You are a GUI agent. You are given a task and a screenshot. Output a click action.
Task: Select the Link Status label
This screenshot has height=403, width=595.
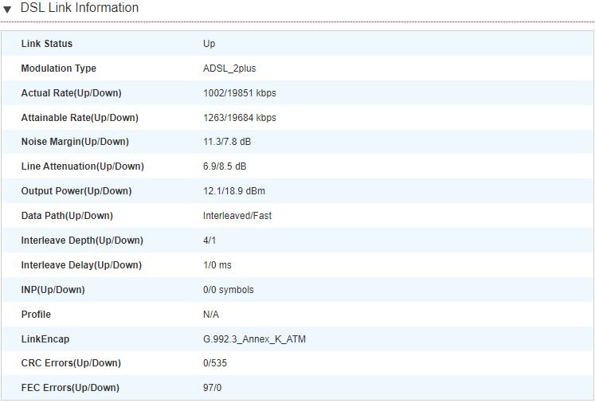[47, 44]
